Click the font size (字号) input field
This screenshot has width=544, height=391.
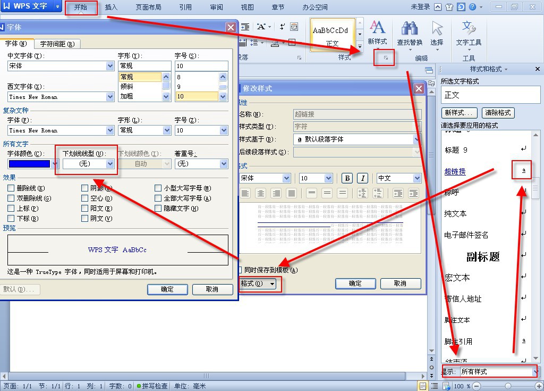201,65
